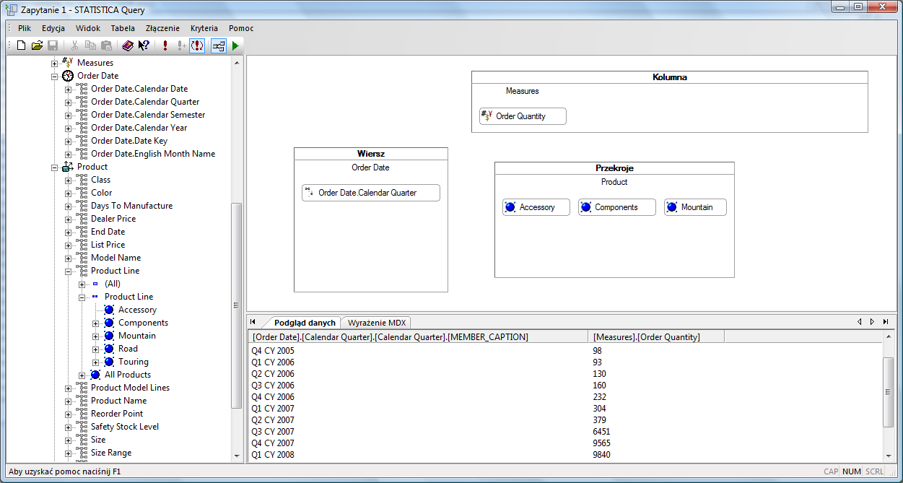Select the Order Quantity chip in Kolumna

(x=523, y=116)
